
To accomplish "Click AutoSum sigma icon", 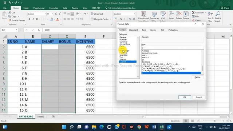I will 193,12.
